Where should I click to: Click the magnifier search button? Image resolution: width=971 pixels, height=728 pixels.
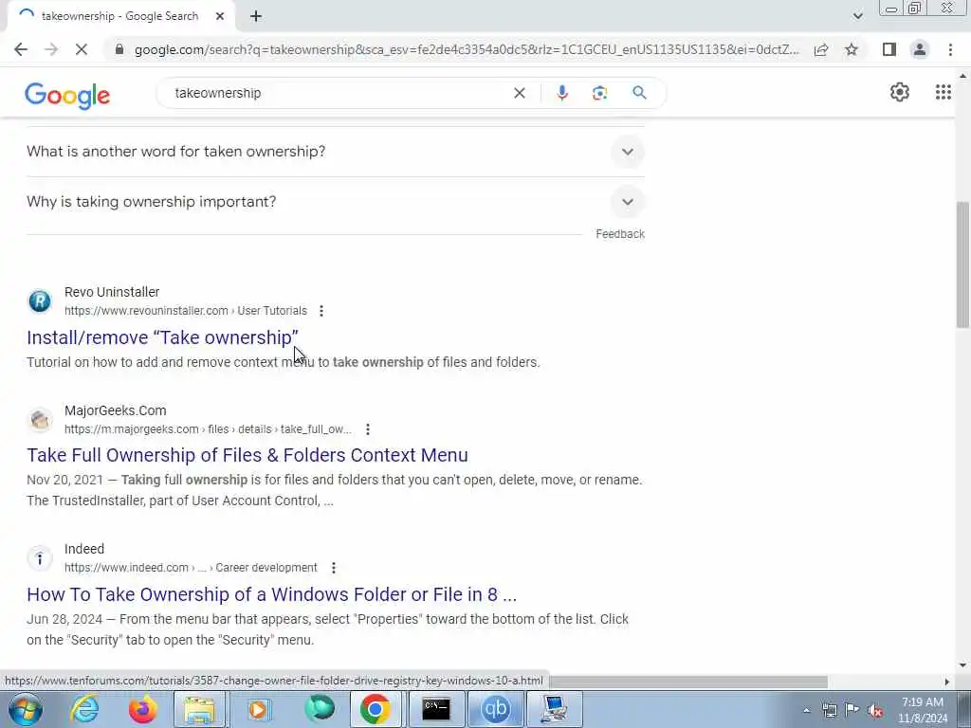click(x=639, y=93)
